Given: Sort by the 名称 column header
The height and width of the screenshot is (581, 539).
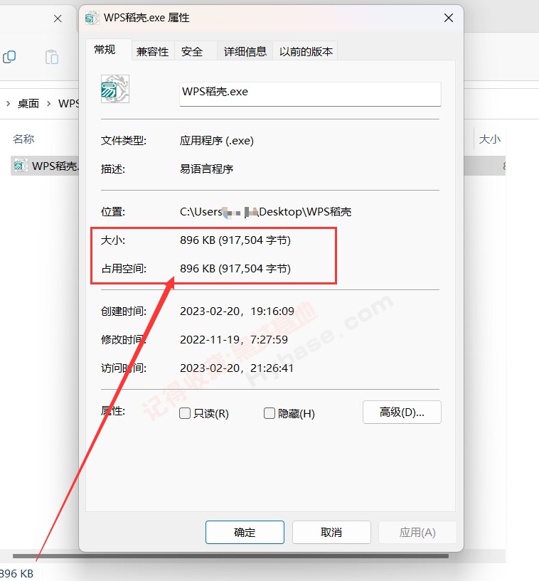Looking at the screenshot, I should (x=23, y=139).
